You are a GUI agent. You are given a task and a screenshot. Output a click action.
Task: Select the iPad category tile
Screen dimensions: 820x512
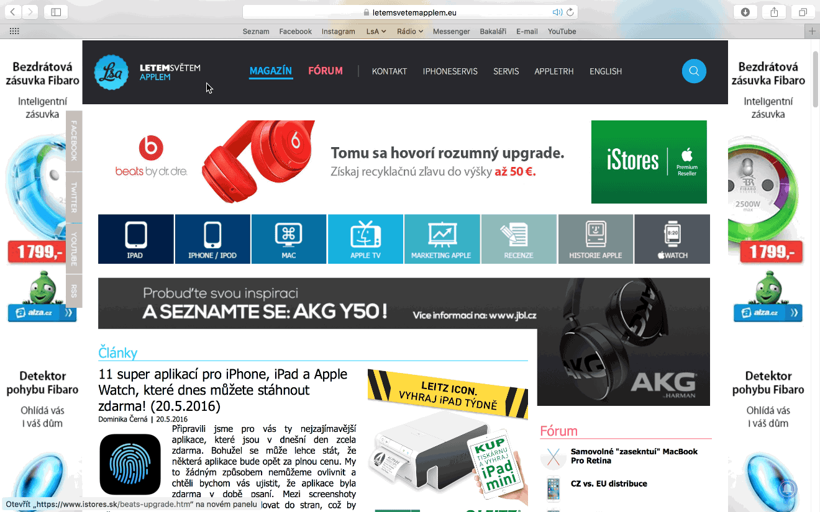tap(136, 239)
